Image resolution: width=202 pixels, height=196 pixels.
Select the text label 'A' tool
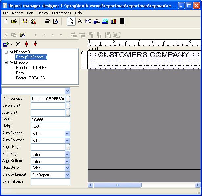(79, 21)
